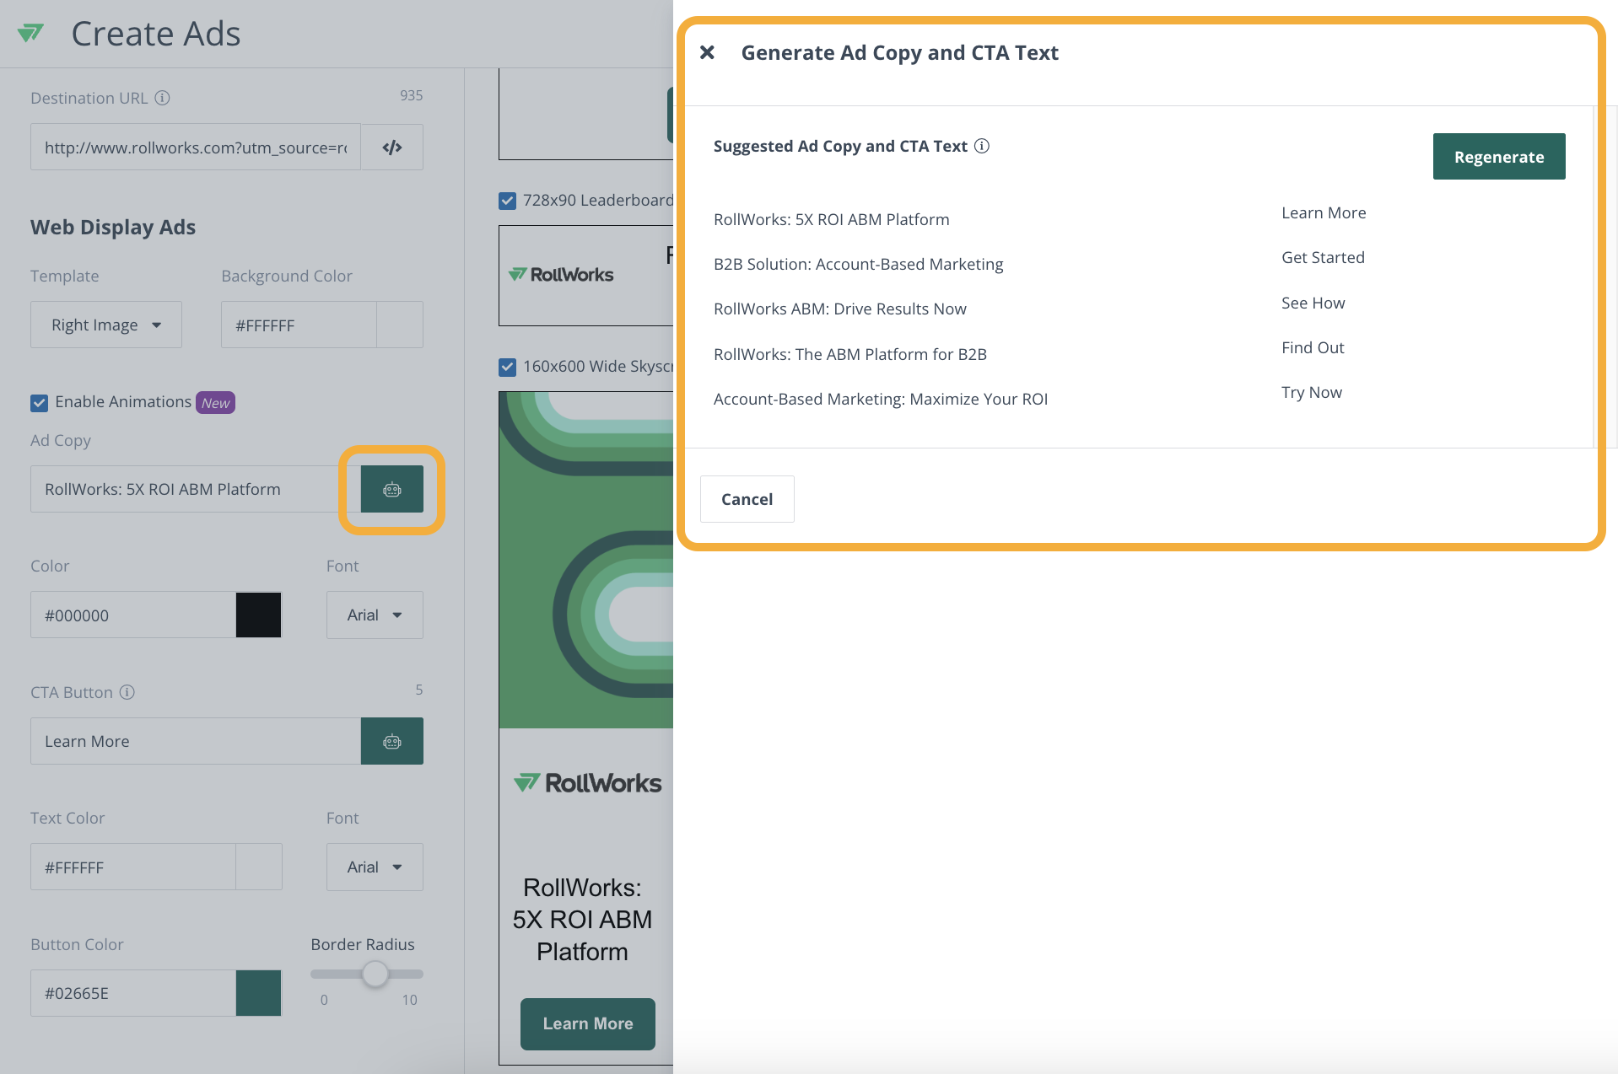Choose the Find Out CTA suggestion

1313,347
